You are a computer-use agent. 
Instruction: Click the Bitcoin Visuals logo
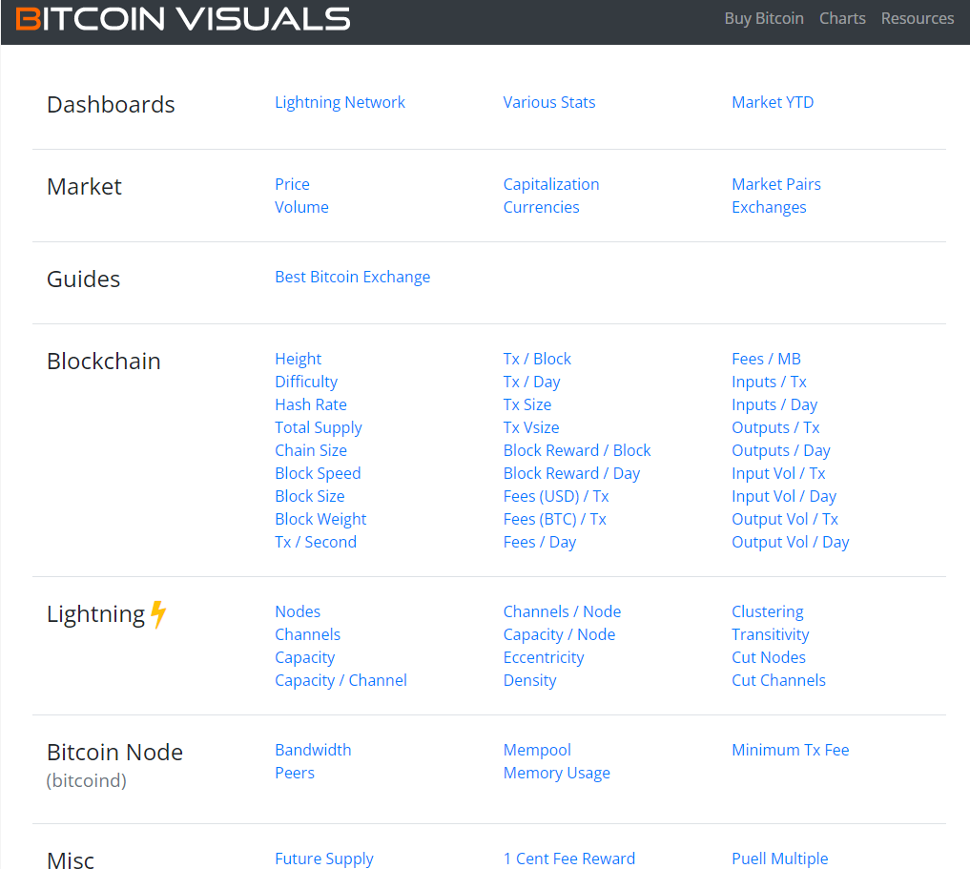[182, 18]
